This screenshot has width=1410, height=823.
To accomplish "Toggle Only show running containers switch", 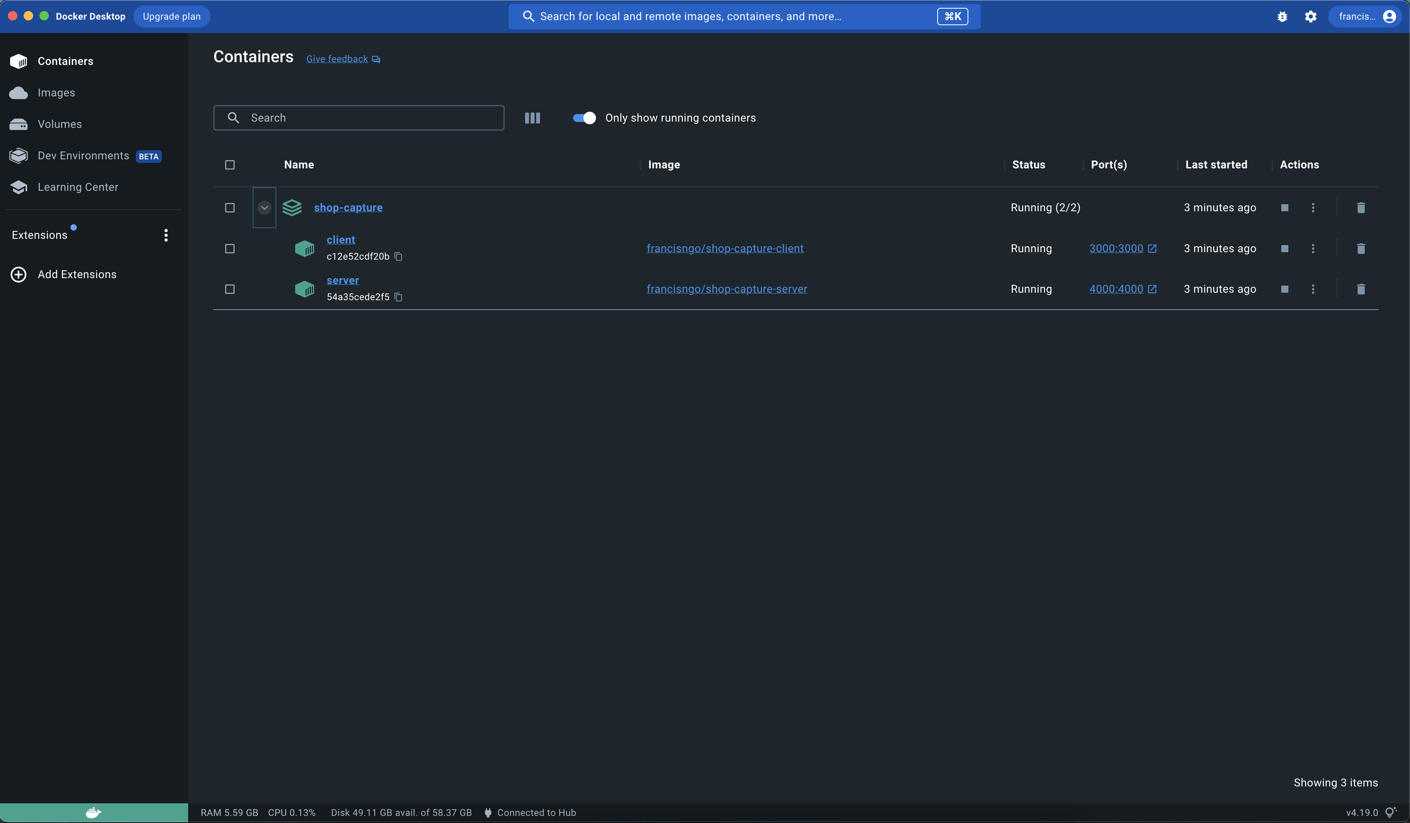I will click(x=584, y=118).
